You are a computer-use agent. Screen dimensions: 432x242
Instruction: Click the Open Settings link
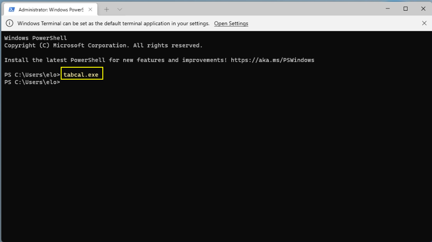[231, 23]
